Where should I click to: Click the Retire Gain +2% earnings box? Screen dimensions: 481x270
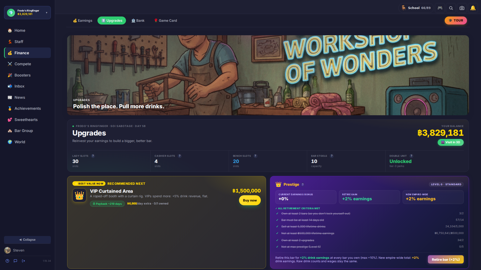[369, 197]
